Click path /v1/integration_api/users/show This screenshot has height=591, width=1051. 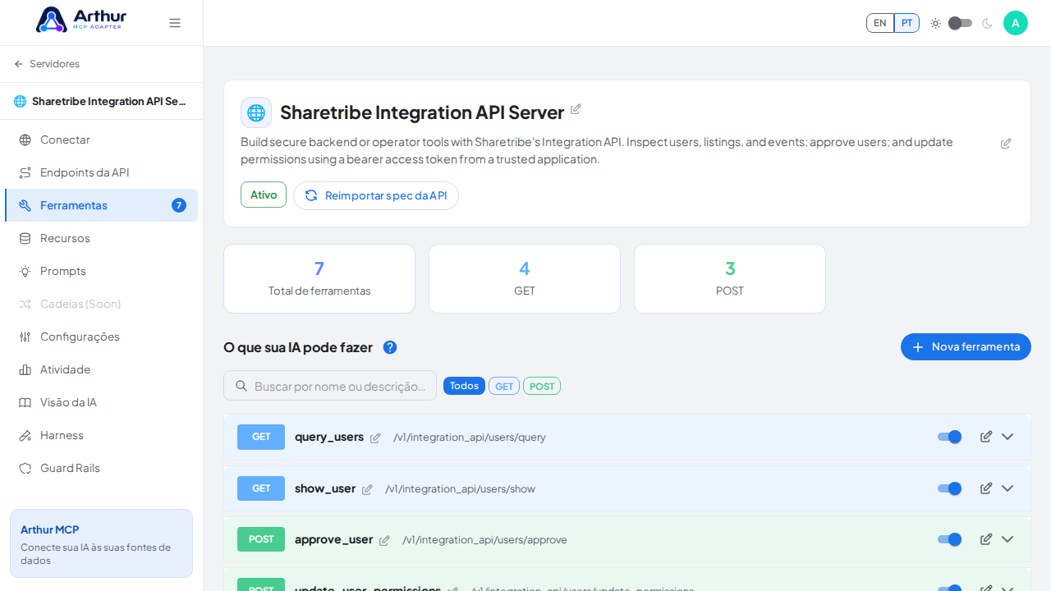pyautogui.click(x=460, y=489)
